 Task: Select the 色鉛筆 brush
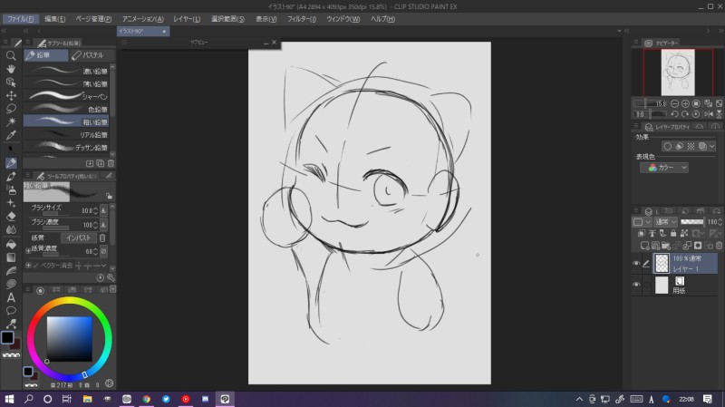[66, 109]
